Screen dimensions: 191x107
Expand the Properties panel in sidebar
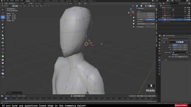point(137,27)
